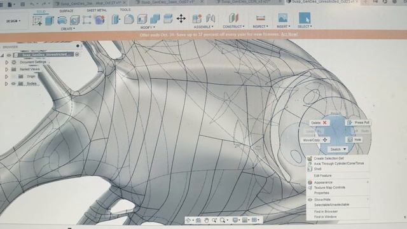Activate the Create Form tool icon
This screenshot has height=229, width=407.
[x=100, y=20]
